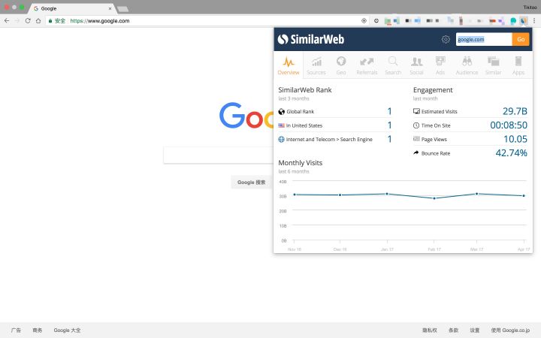Image resolution: width=541 pixels, height=338 pixels.
Task: Close the Google tab
Action: click(110, 8)
